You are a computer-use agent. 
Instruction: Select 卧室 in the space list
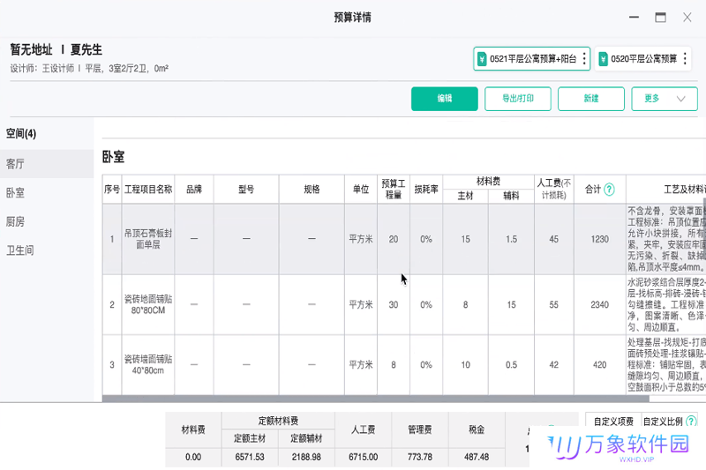(47, 192)
